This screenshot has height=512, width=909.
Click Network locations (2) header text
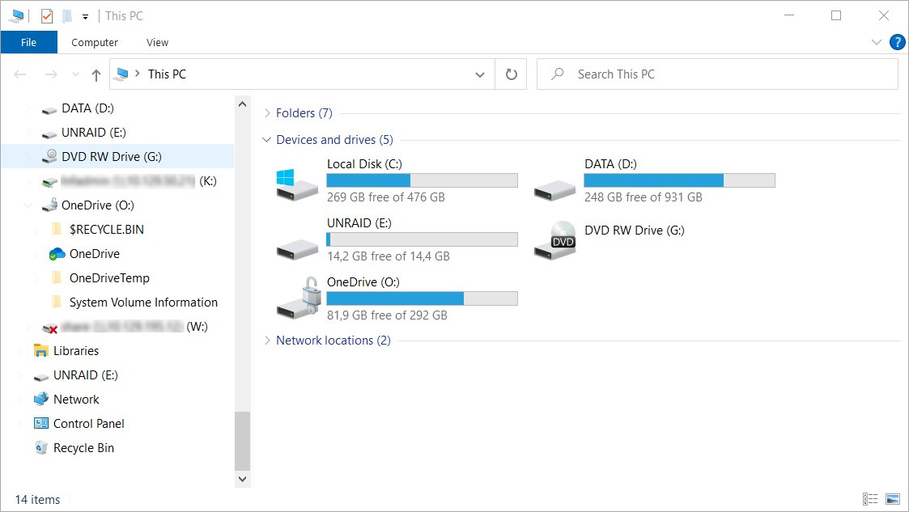point(333,340)
